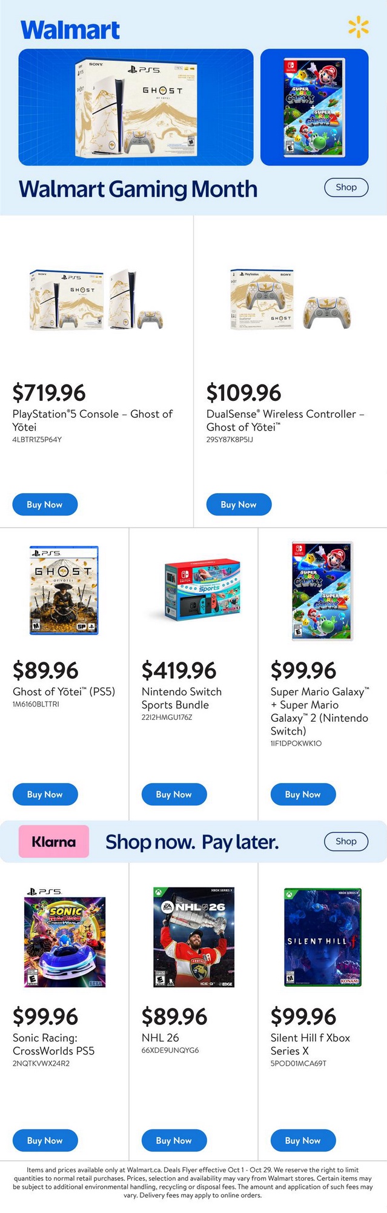Buy the DualSense Ghost of Yōtei controller

(239, 505)
